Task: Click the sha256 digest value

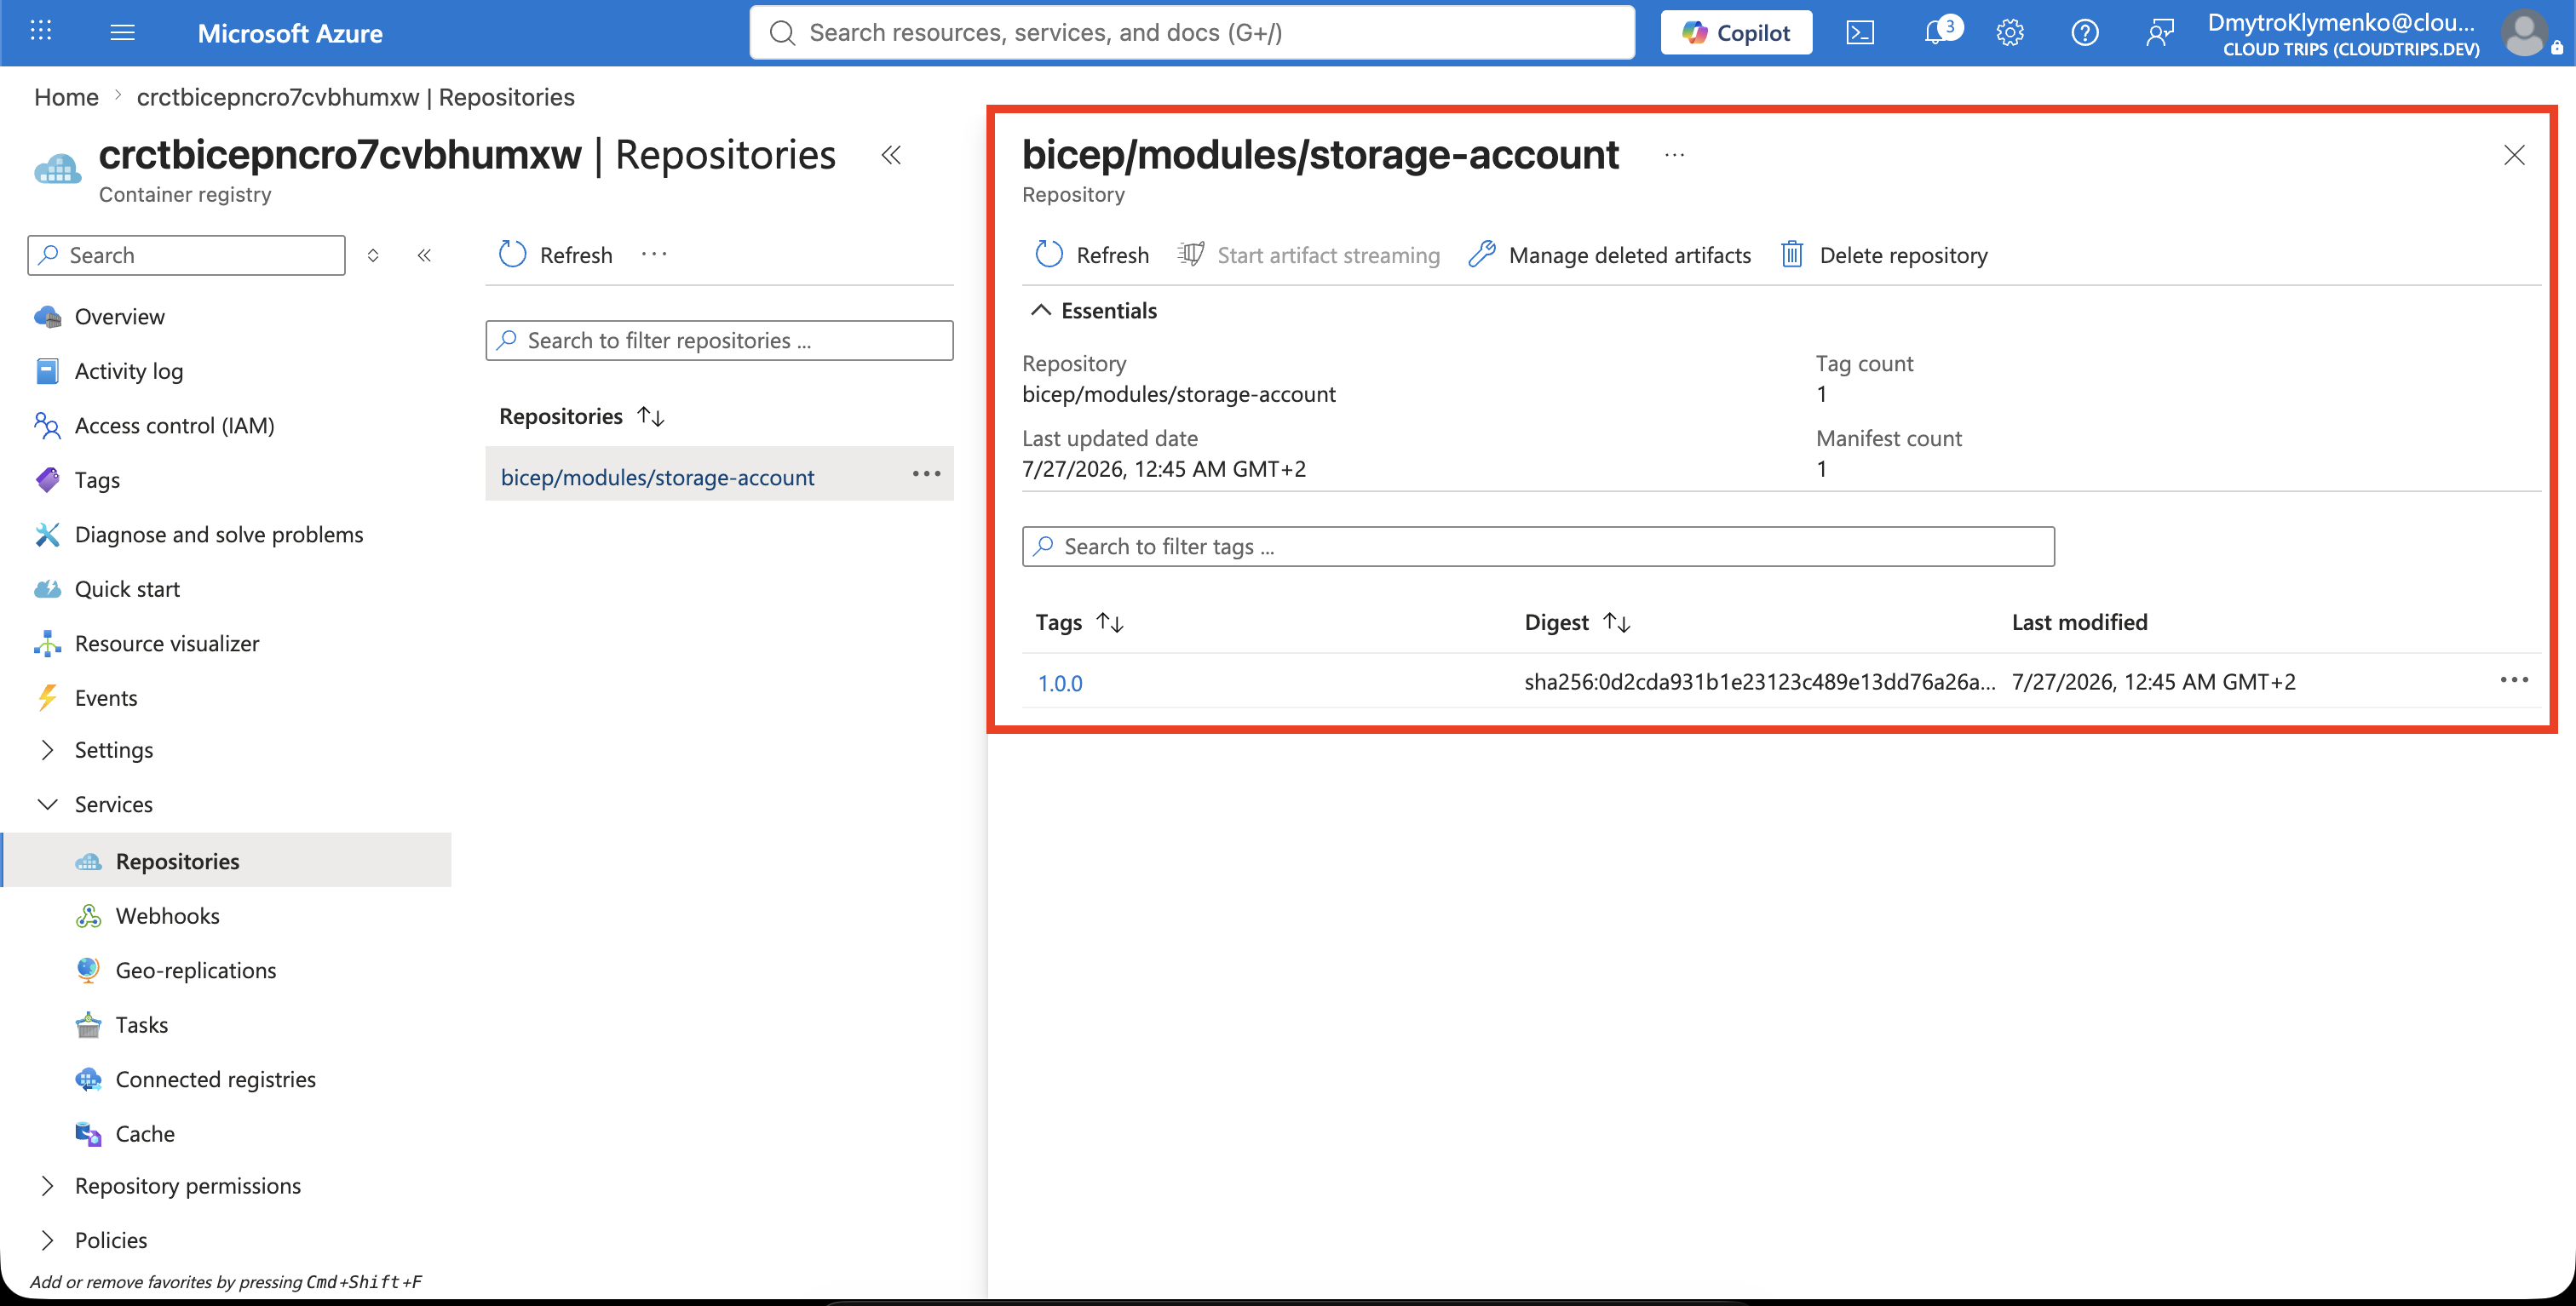Action: [x=1759, y=681]
